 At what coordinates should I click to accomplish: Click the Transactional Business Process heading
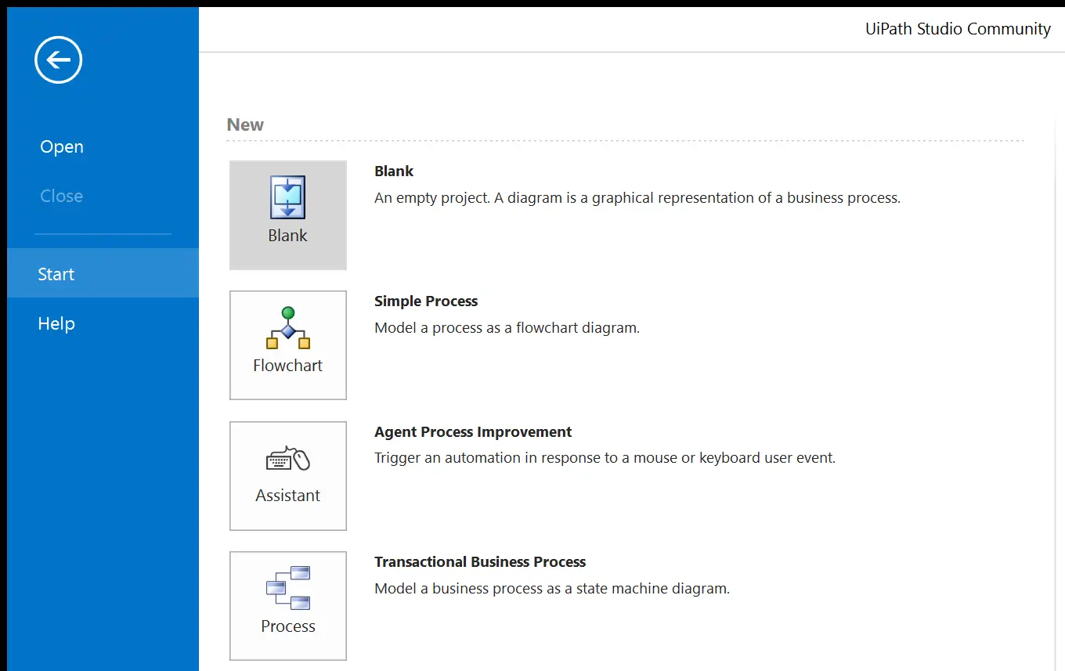point(480,562)
